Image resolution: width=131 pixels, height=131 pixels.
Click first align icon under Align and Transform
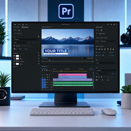pyautogui.click(x=97, y=49)
